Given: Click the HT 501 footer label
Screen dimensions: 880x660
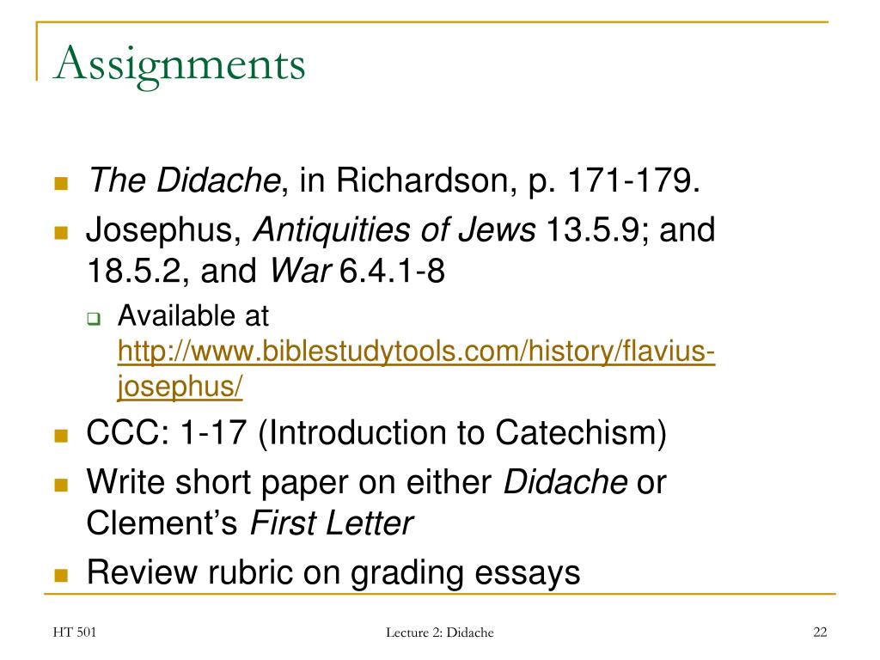Looking at the screenshot, I should pyautogui.click(x=75, y=632).
